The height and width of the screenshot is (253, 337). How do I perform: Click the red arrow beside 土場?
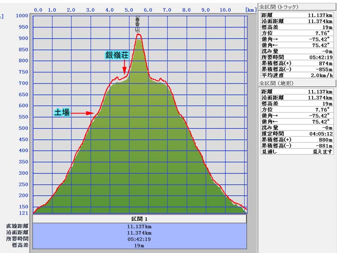click(x=82, y=113)
